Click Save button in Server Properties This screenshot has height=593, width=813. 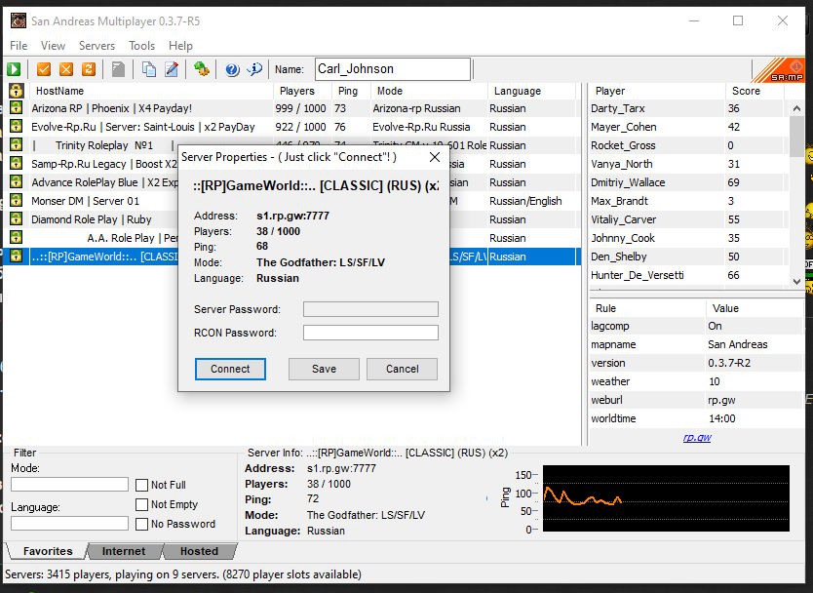tap(324, 369)
